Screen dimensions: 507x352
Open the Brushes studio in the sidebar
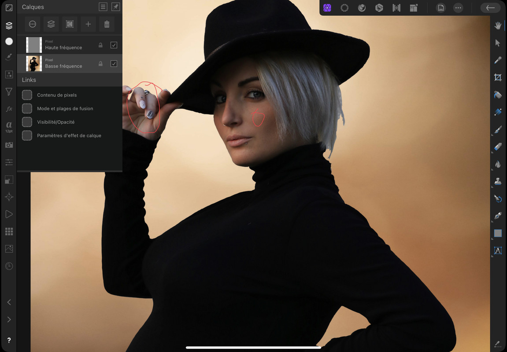[9, 57]
